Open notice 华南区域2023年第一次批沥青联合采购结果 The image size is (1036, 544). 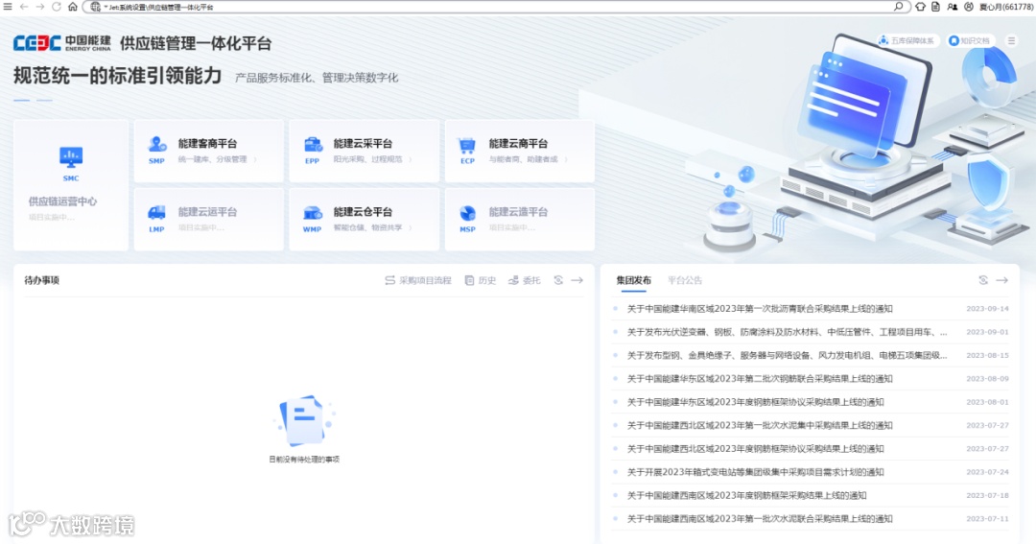[760, 309]
